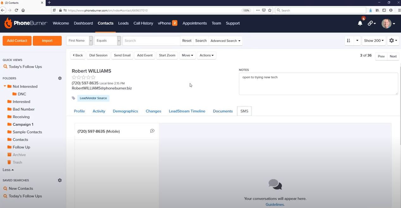The width and height of the screenshot is (401, 208).
Task: Open the sort options dropdown arrow
Action: pyautogui.click(x=357, y=40)
